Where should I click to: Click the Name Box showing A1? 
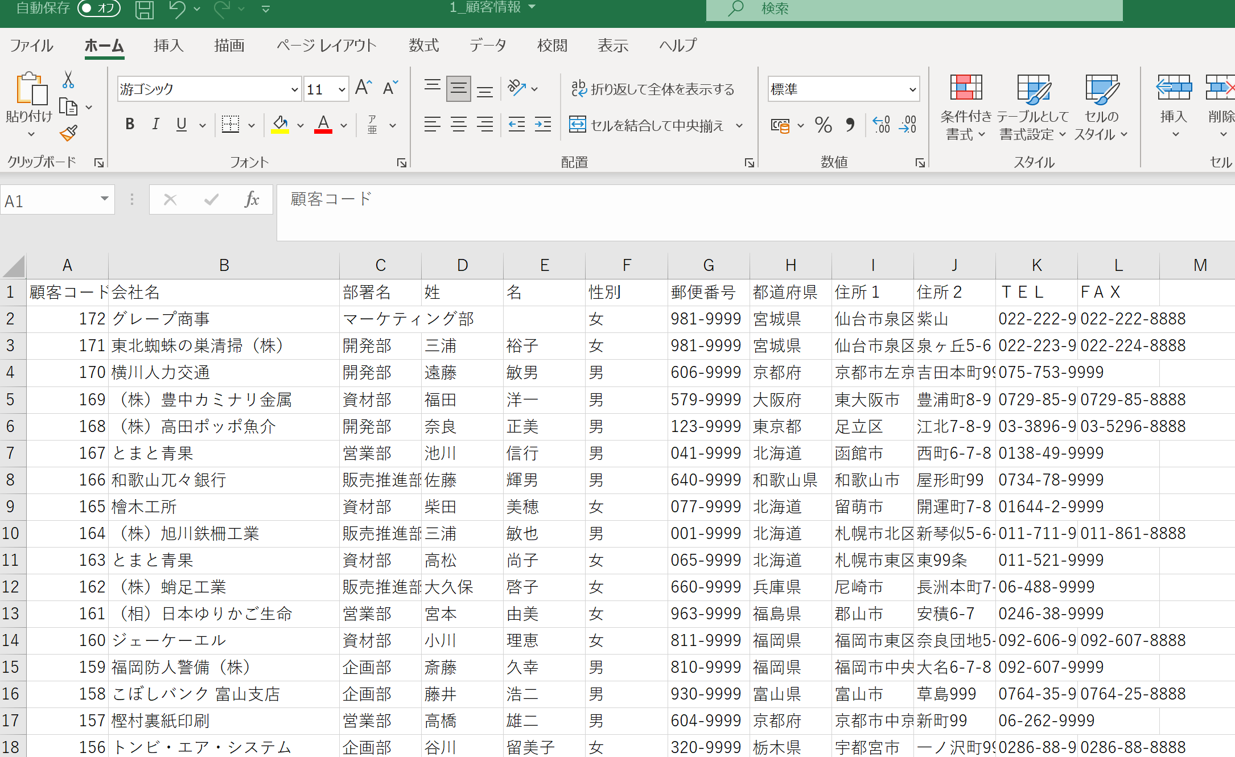(54, 199)
